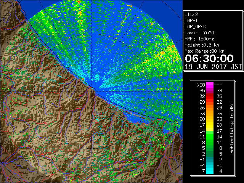Click the '06:30:00' timestamp
244x183 pixels.
(209, 58)
